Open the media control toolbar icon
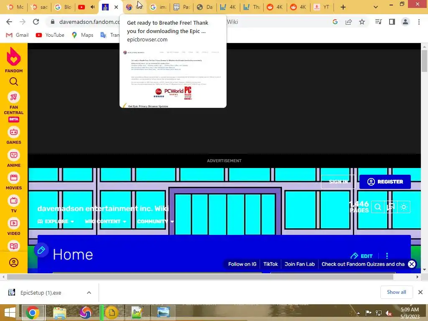 (x=378, y=22)
